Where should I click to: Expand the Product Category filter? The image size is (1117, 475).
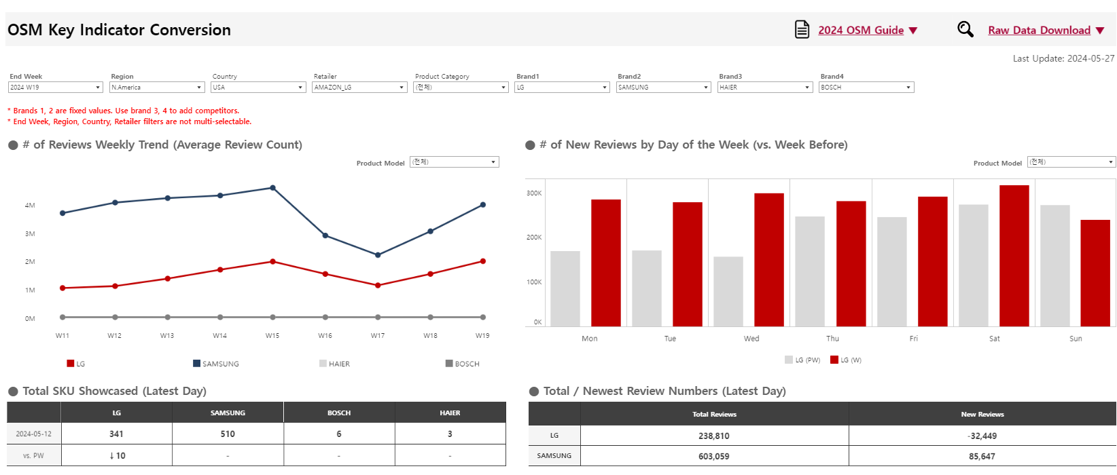coord(503,88)
